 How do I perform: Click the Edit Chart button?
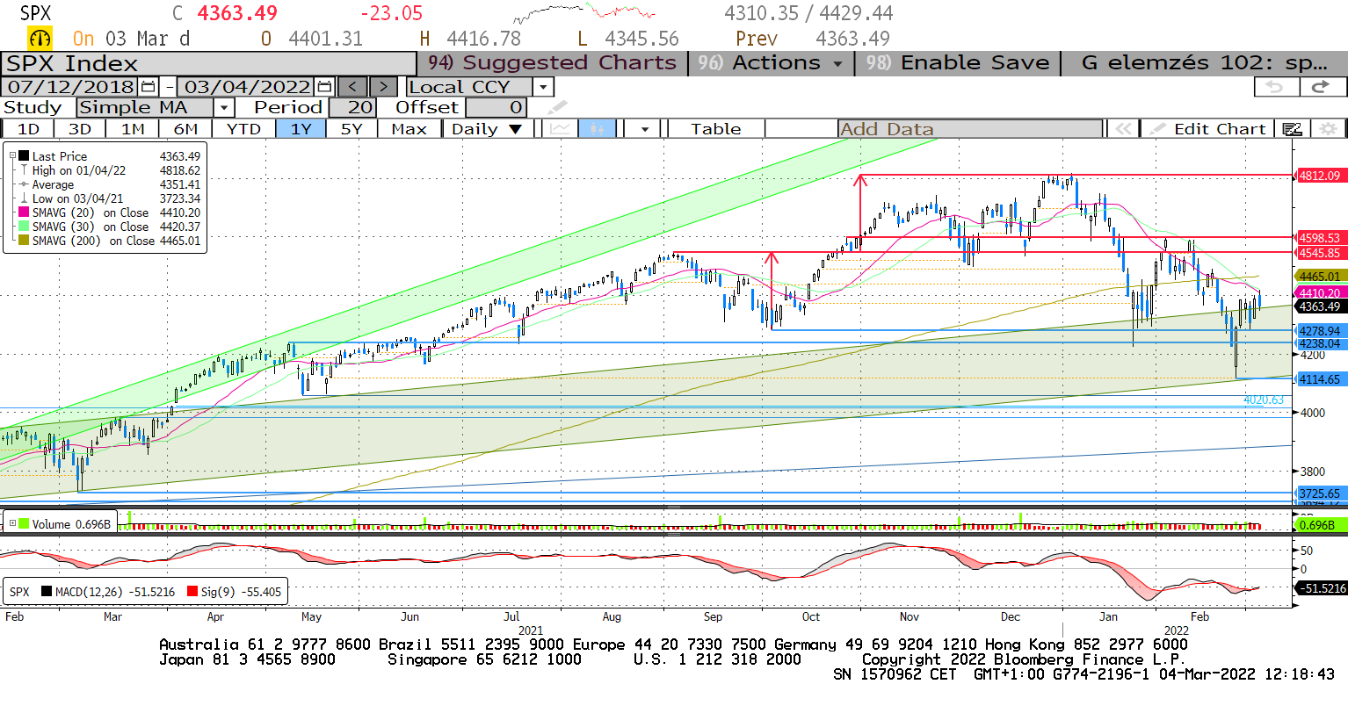click(x=1208, y=129)
